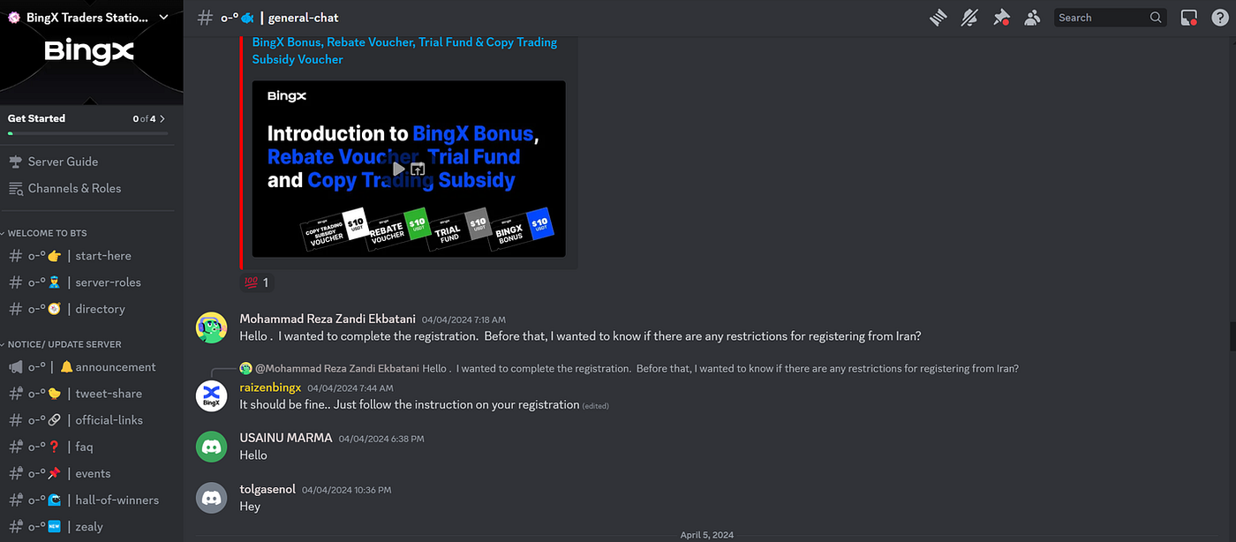1236x542 pixels.
Task: Click the Channels & Roles list icon
Action: tap(16, 188)
